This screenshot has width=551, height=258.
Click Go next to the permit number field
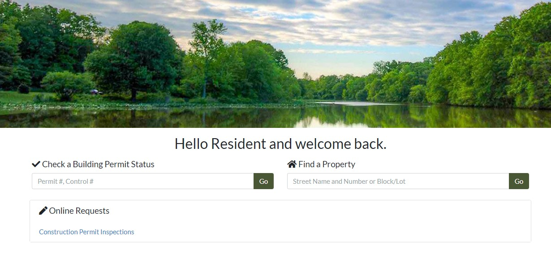click(263, 181)
